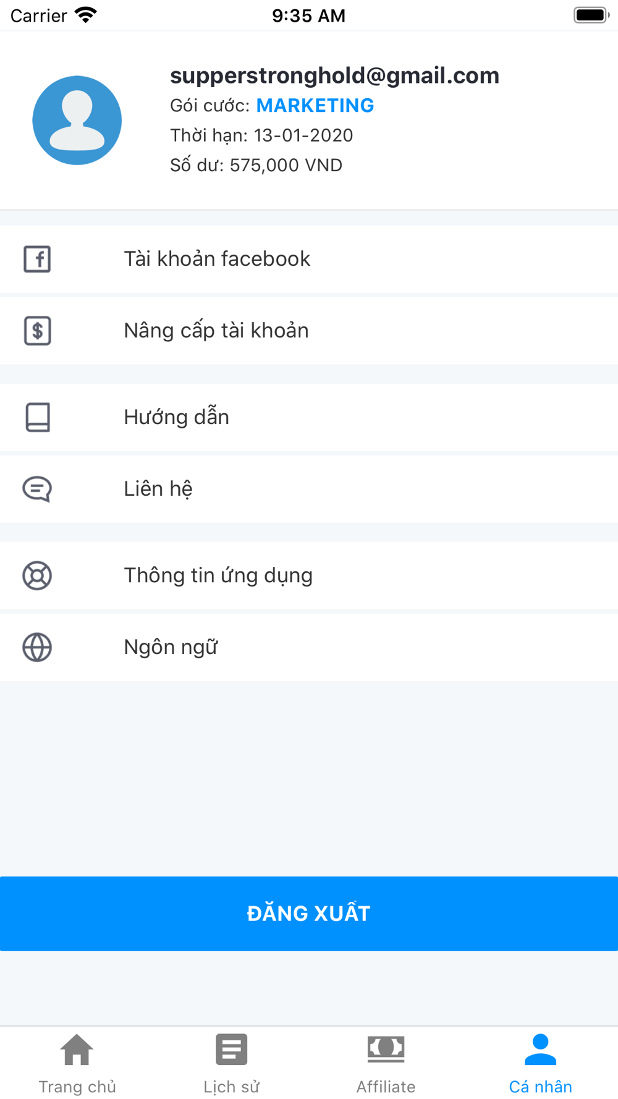Select Hướng dẫn menu entry
Image resolution: width=618 pixels, height=1099 pixels.
coord(309,417)
